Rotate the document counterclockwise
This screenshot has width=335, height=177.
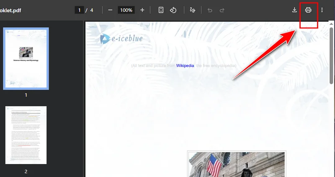pos(173,10)
